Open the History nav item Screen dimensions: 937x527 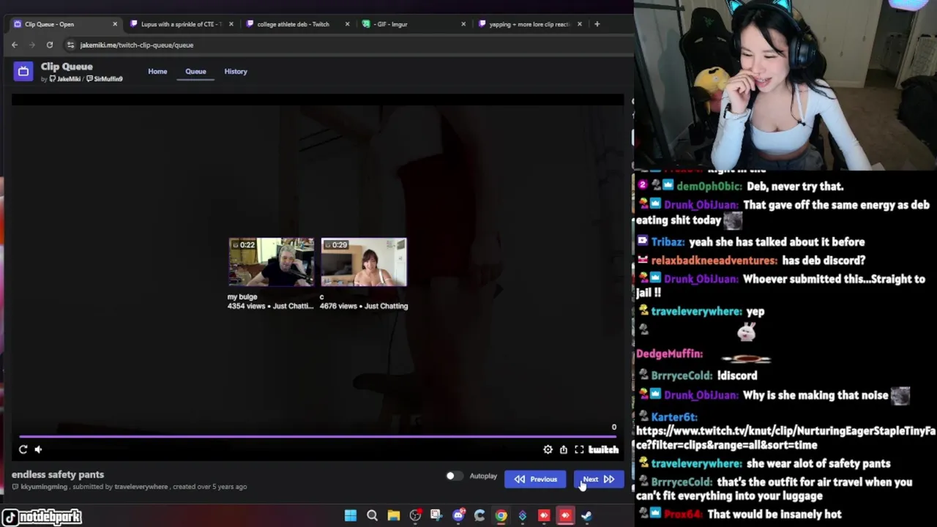pos(236,71)
